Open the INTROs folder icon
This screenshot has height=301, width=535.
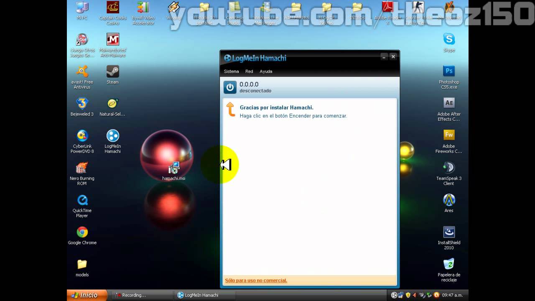pyautogui.click(x=357, y=11)
